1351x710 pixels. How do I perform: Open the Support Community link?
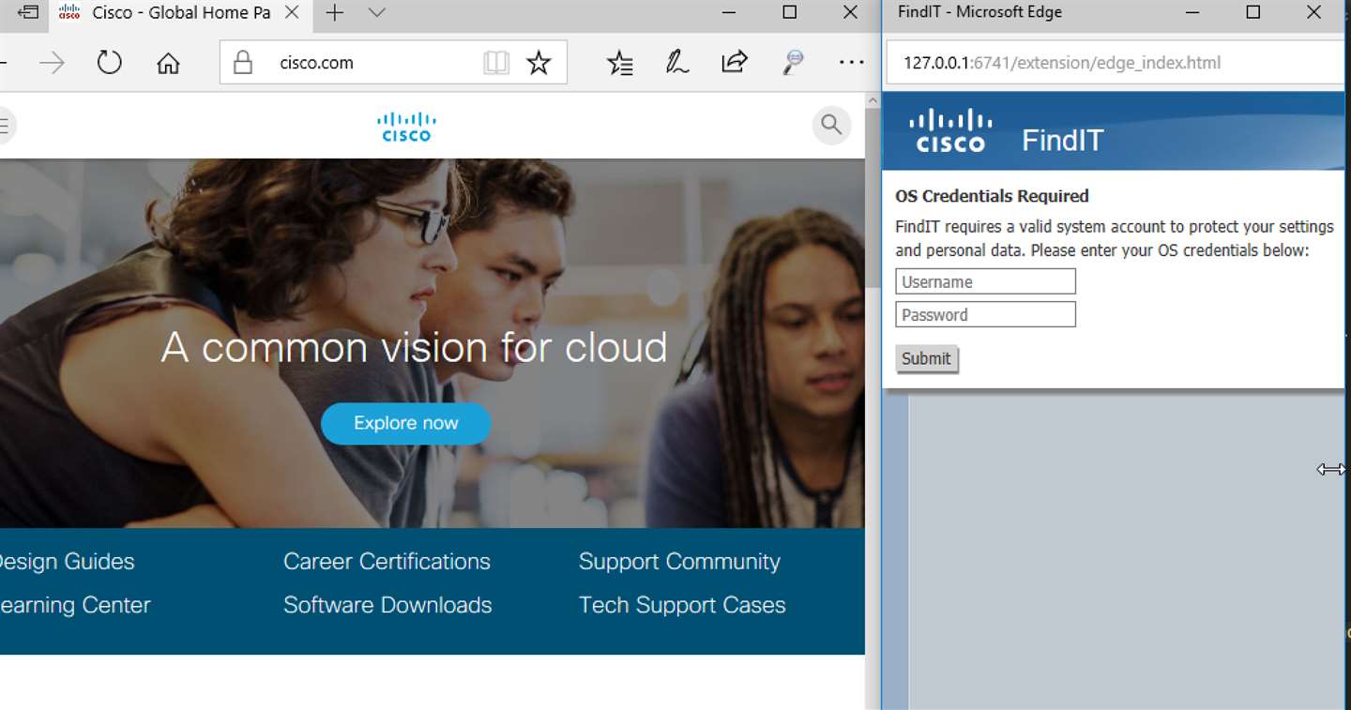click(x=679, y=562)
